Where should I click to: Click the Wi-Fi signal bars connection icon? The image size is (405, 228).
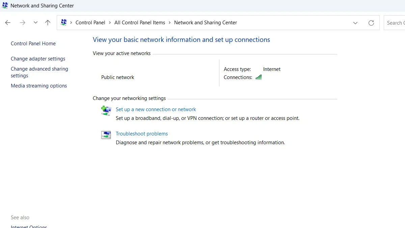coord(259,77)
